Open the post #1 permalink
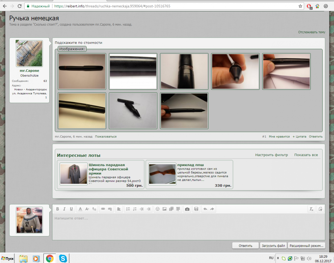This screenshot has height=263, width=334. pos(264,137)
